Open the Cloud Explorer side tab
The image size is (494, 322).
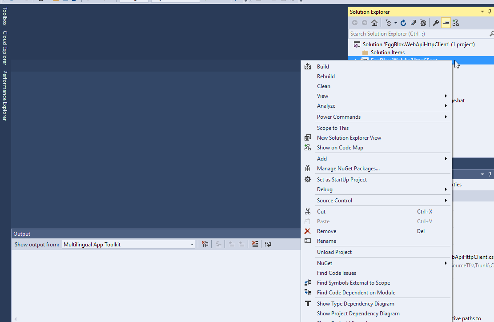5,48
